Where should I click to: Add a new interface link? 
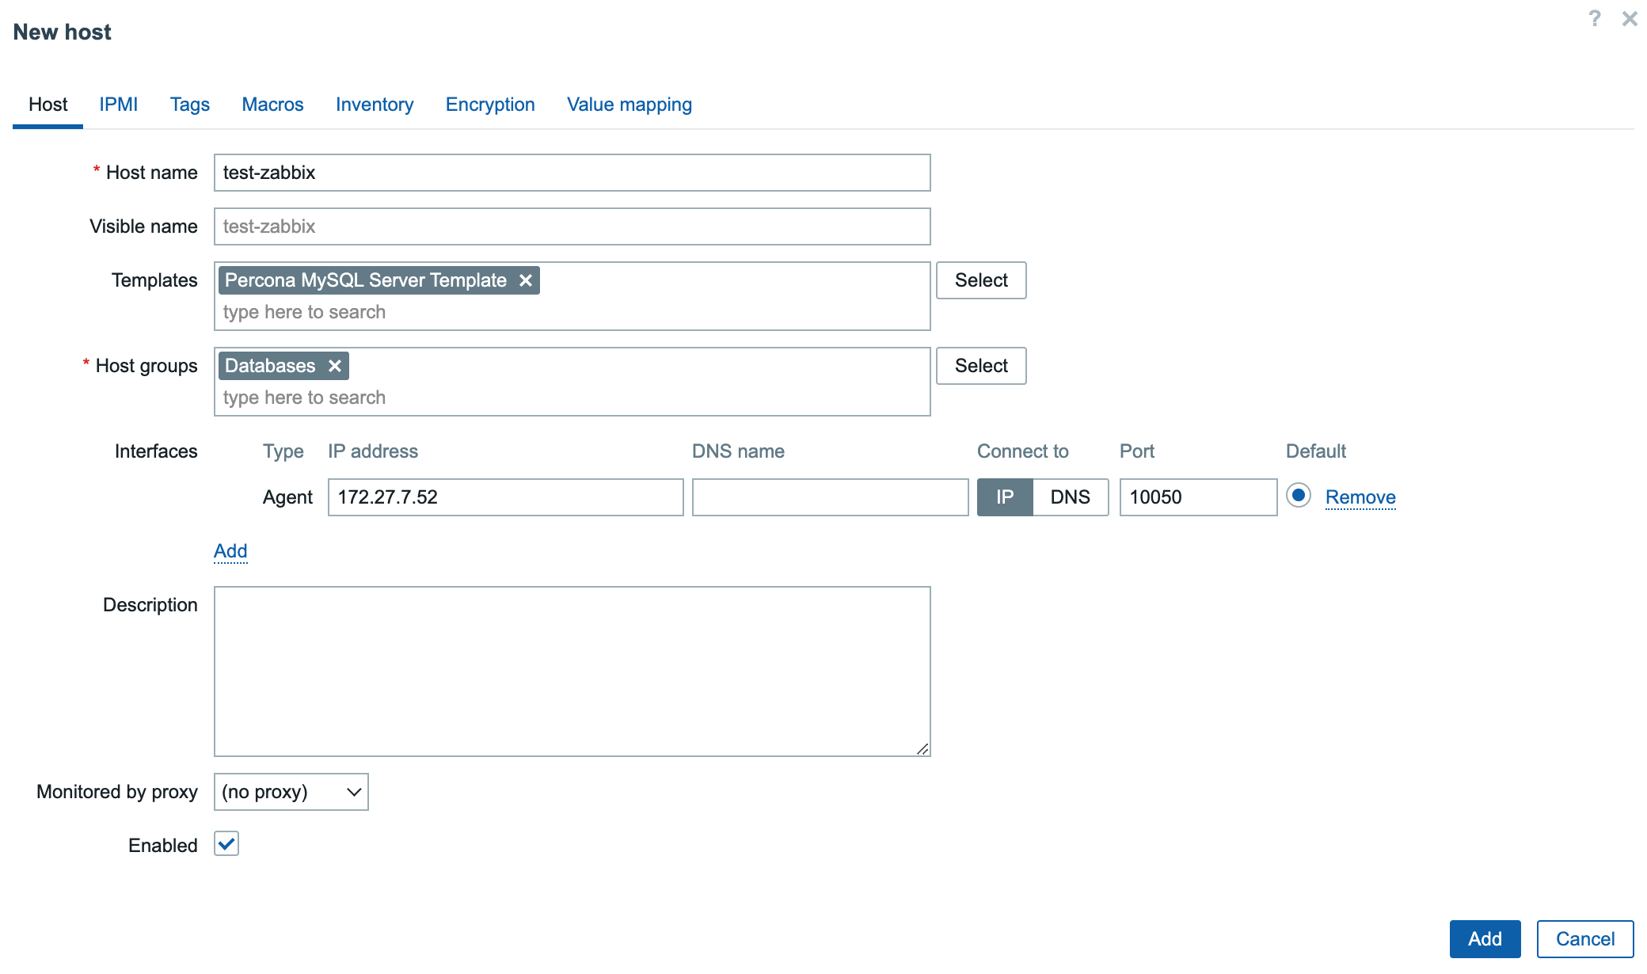(230, 550)
